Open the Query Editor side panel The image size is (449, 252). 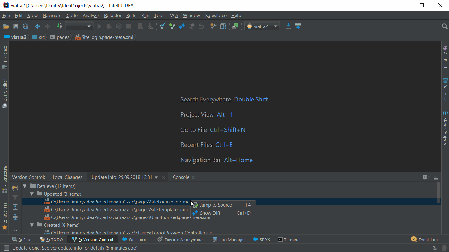tap(5, 93)
